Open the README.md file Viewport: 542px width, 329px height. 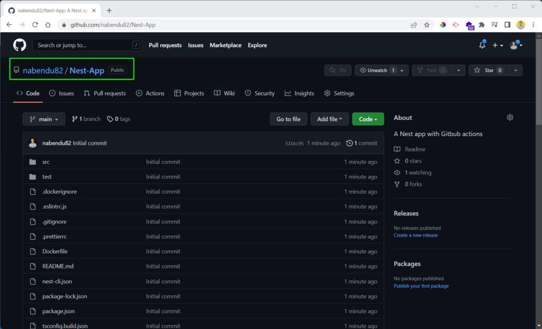pyautogui.click(x=58, y=266)
